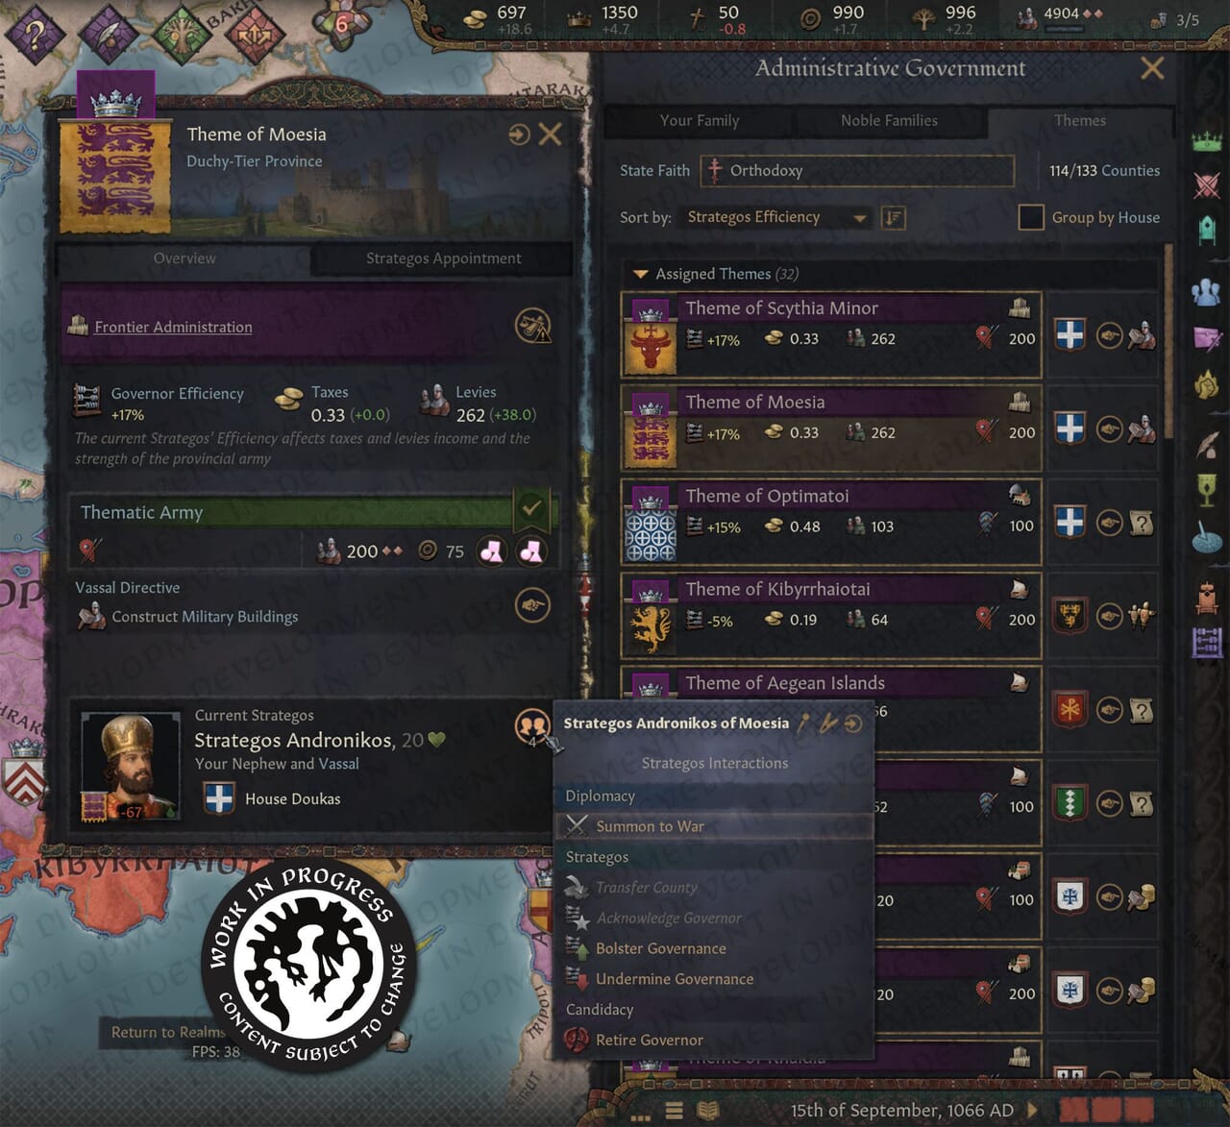Viewport: 1230px width, 1127px height.
Task: Toggle the Group by House checkbox
Action: 1030,217
